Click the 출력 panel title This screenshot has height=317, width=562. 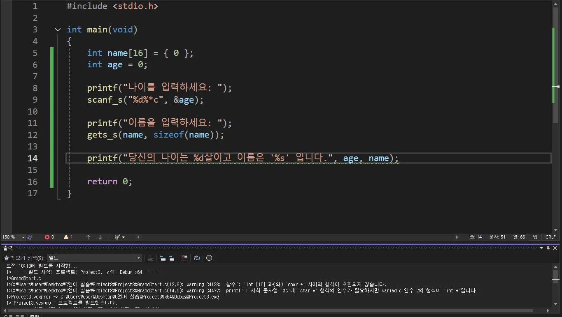coord(8,248)
